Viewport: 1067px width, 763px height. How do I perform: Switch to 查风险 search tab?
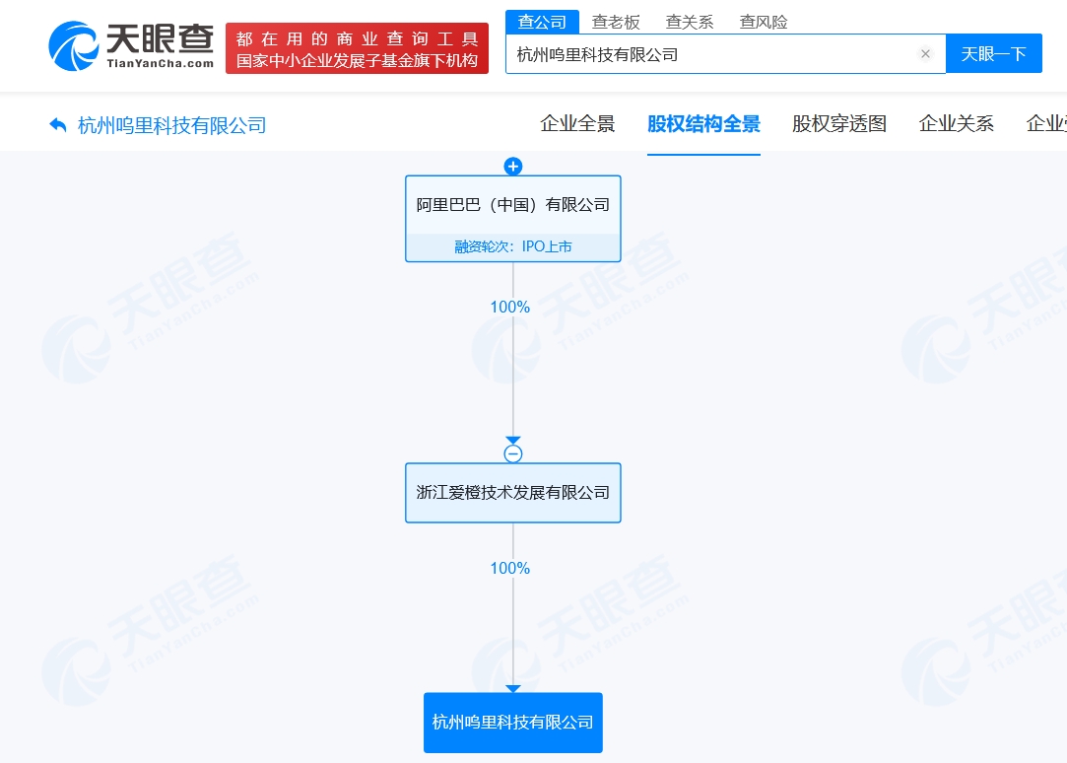pos(764,22)
